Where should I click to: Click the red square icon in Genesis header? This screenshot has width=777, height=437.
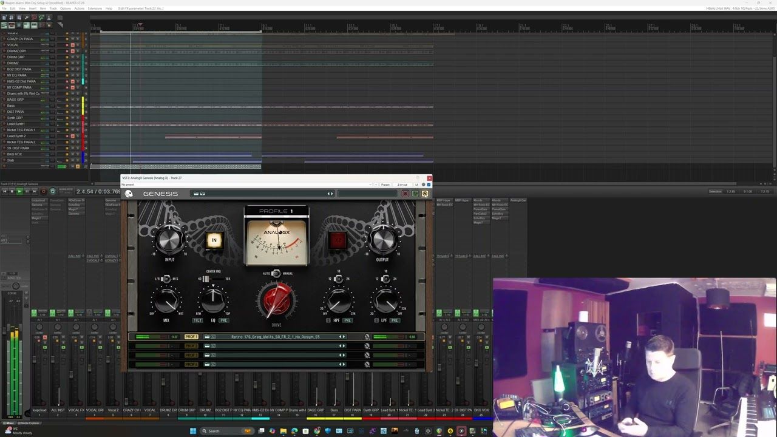405,194
